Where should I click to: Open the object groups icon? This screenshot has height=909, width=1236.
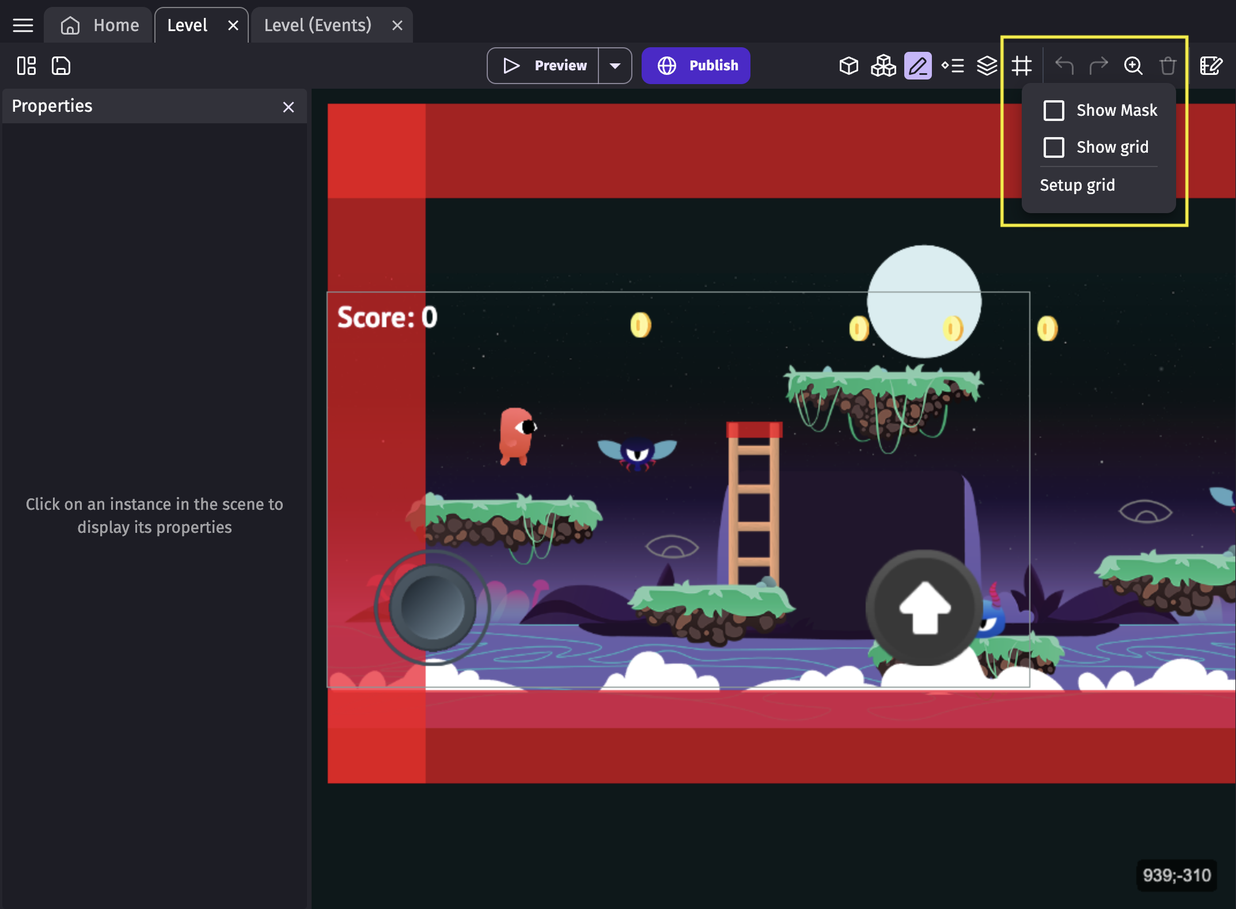(883, 66)
